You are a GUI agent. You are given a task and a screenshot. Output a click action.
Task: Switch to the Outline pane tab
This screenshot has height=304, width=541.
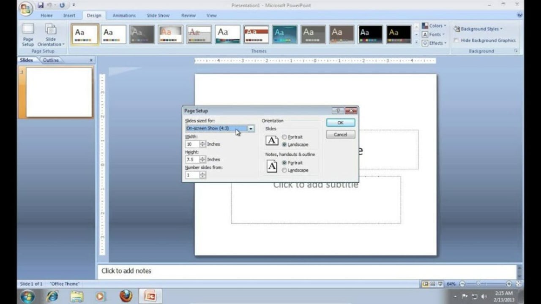51,60
